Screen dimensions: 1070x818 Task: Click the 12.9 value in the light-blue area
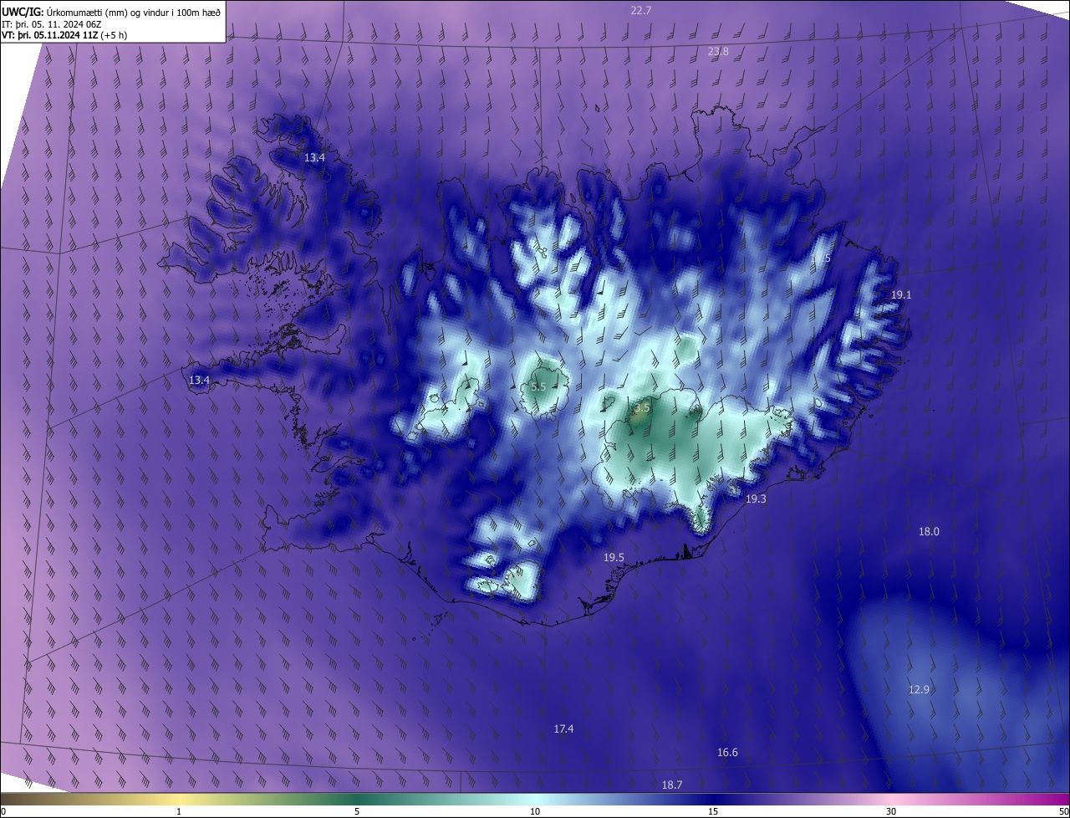tap(919, 690)
